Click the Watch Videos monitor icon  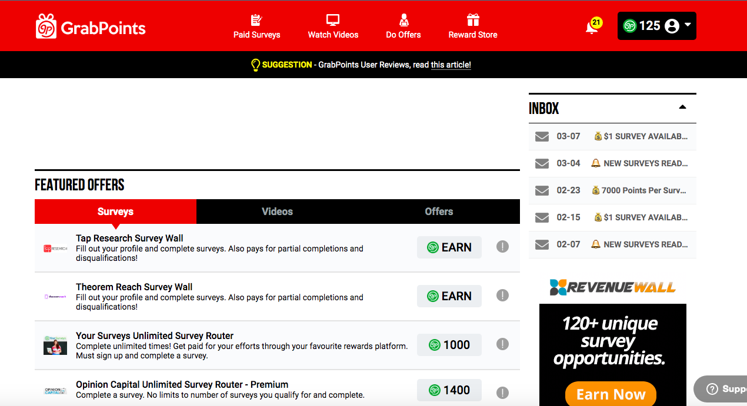tap(333, 20)
